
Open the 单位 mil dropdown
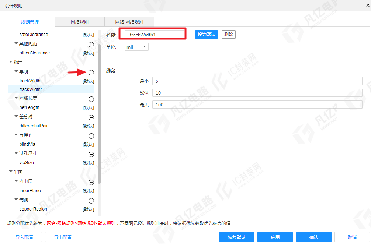pyautogui.click(x=136, y=47)
